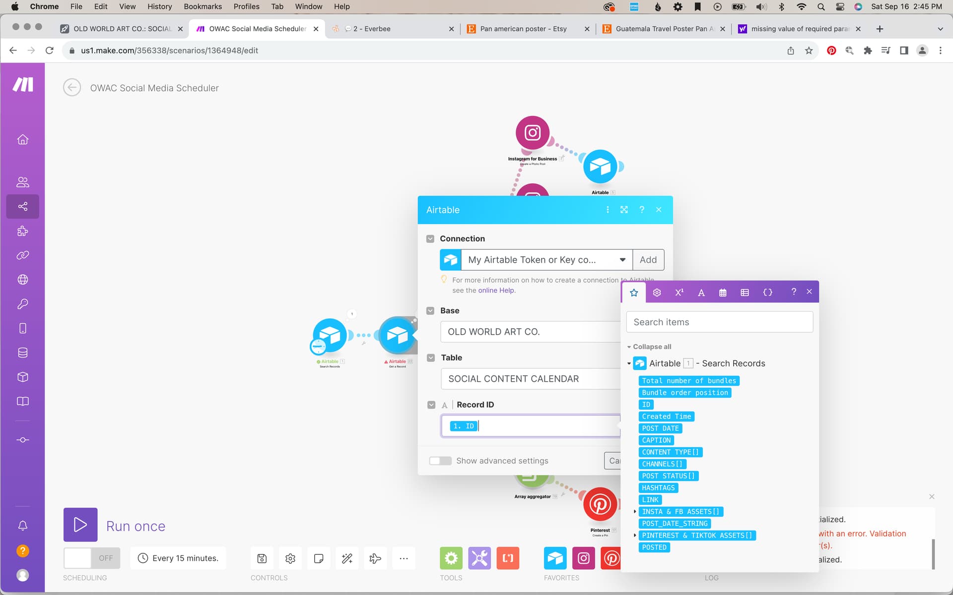Click the Run once button

pyautogui.click(x=80, y=525)
